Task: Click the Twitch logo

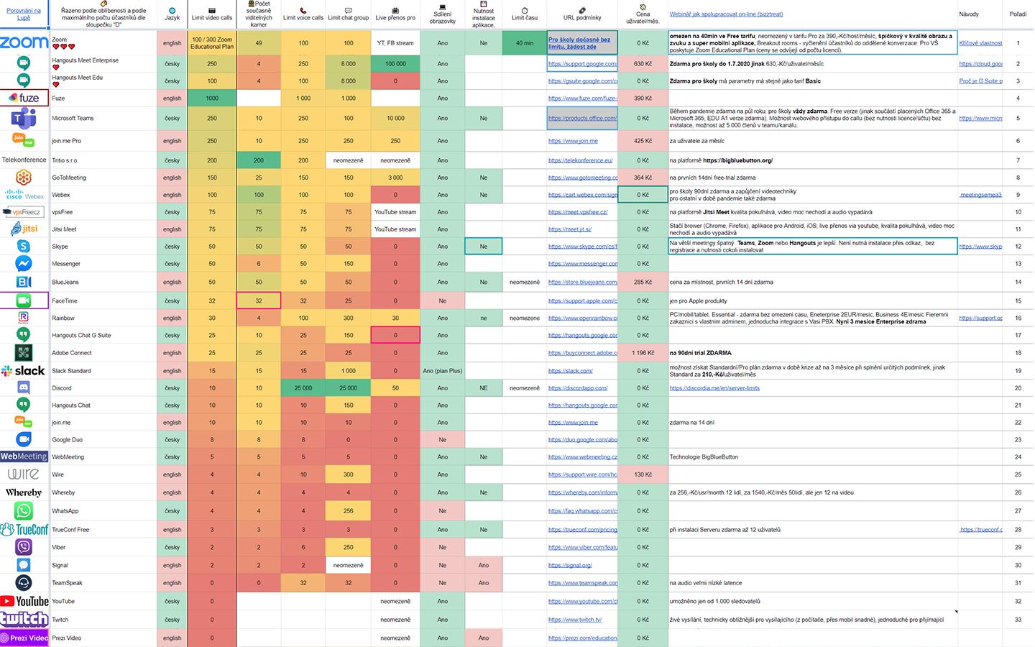Action: click(x=24, y=619)
